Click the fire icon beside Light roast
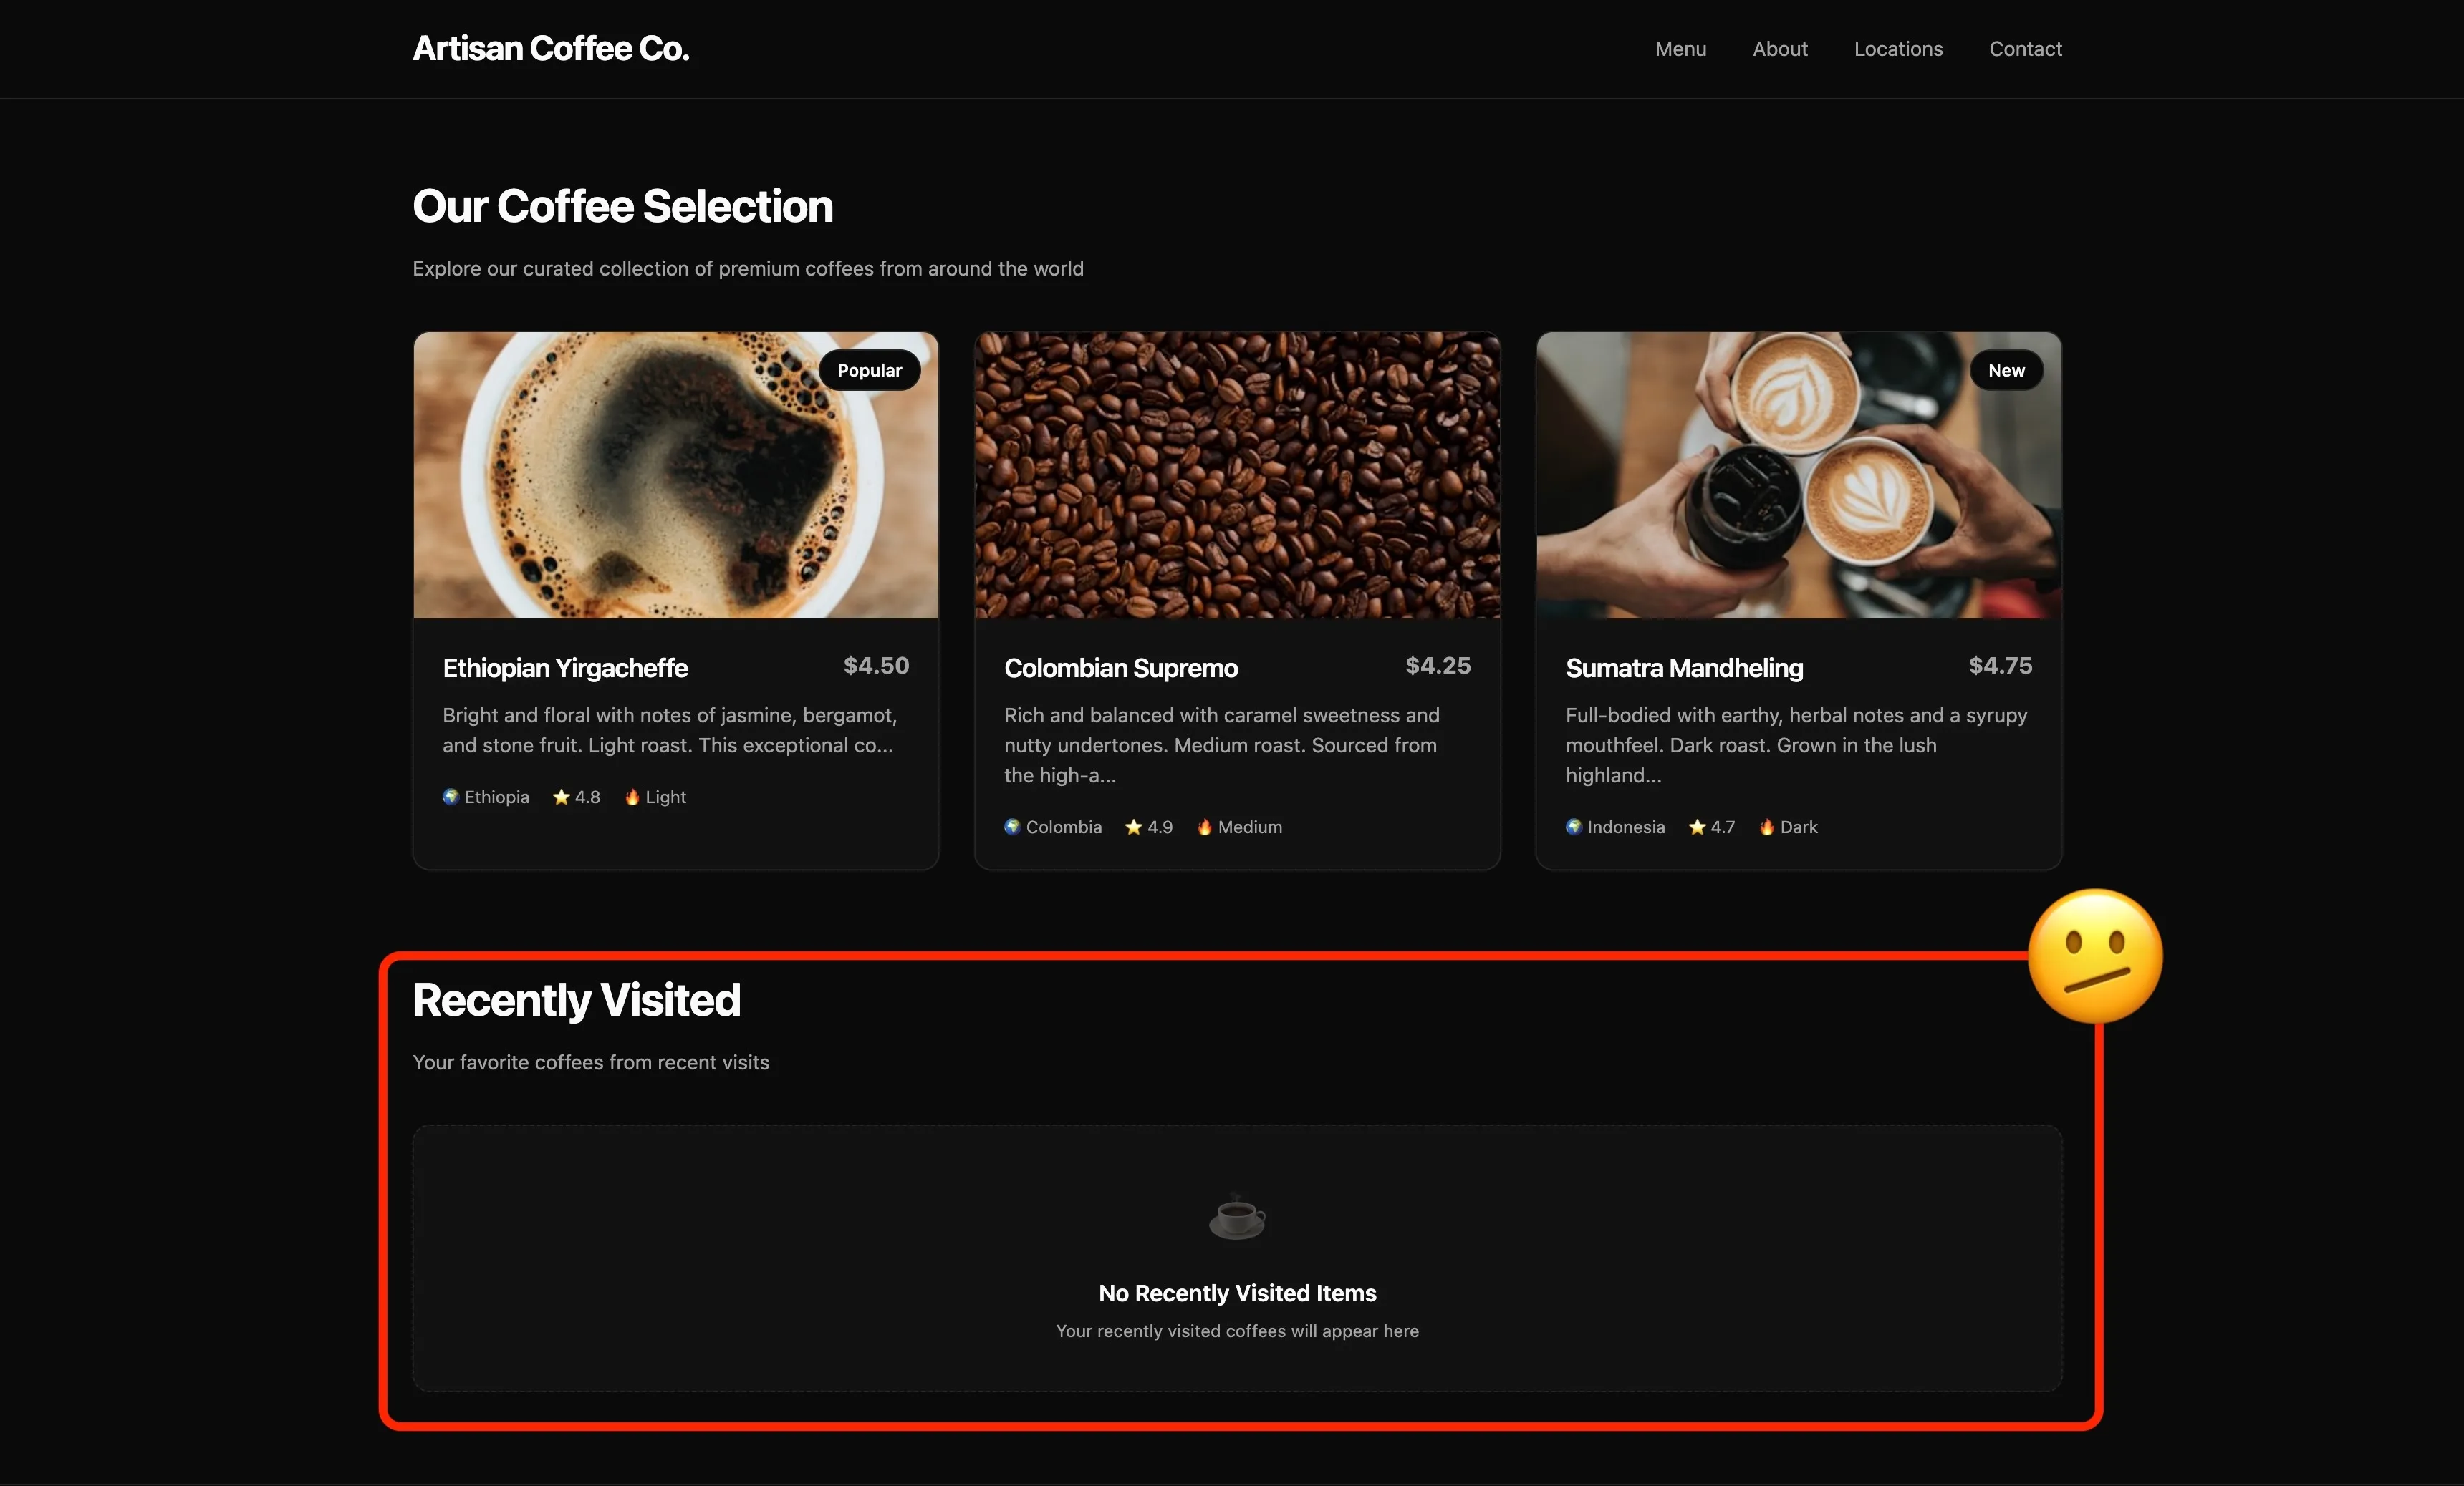2464x1486 pixels. pyautogui.click(x=634, y=797)
